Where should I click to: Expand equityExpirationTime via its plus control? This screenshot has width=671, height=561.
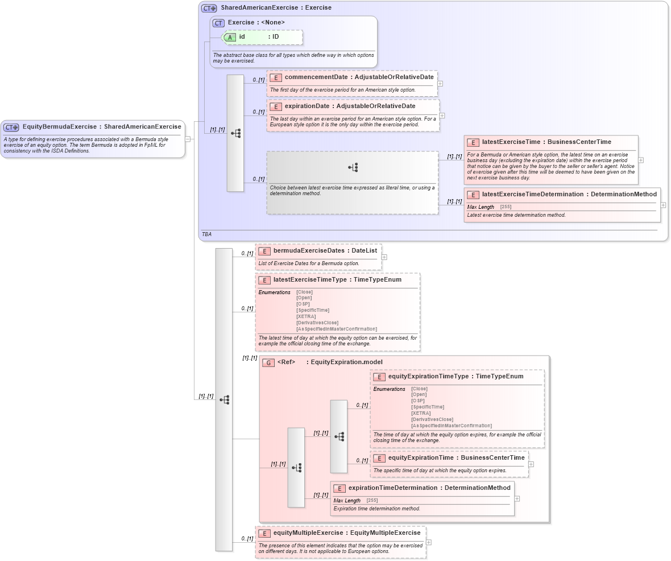click(531, 464)
